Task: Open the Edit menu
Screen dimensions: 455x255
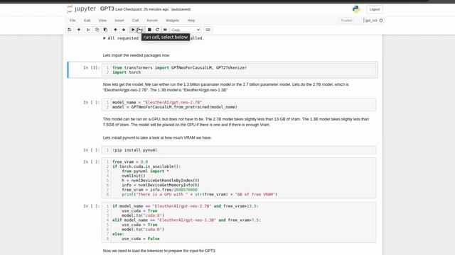Action: click(x=87, y=21)
